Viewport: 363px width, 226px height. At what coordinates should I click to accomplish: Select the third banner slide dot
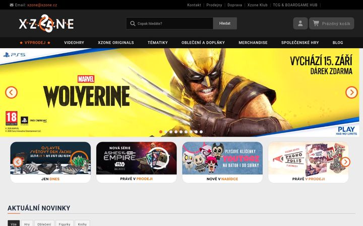point(171,132)
